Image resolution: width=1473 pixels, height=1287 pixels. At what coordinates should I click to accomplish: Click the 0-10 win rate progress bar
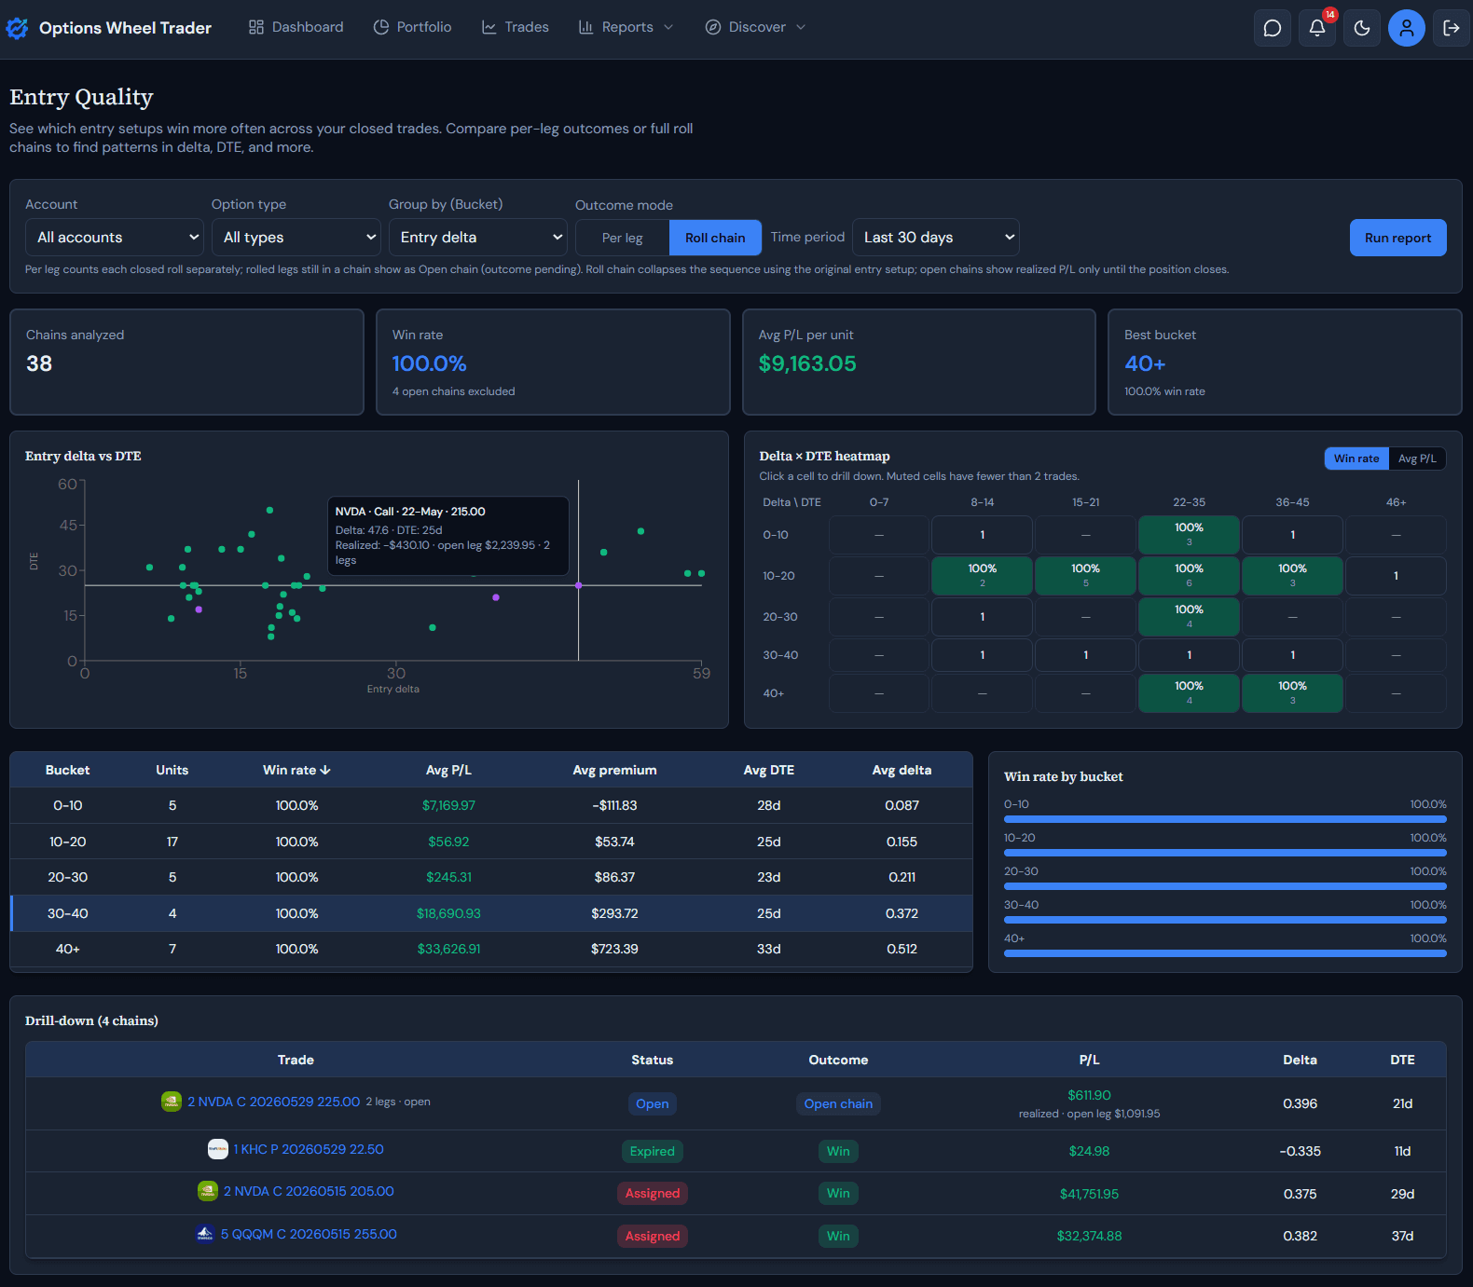point(1225,819)
